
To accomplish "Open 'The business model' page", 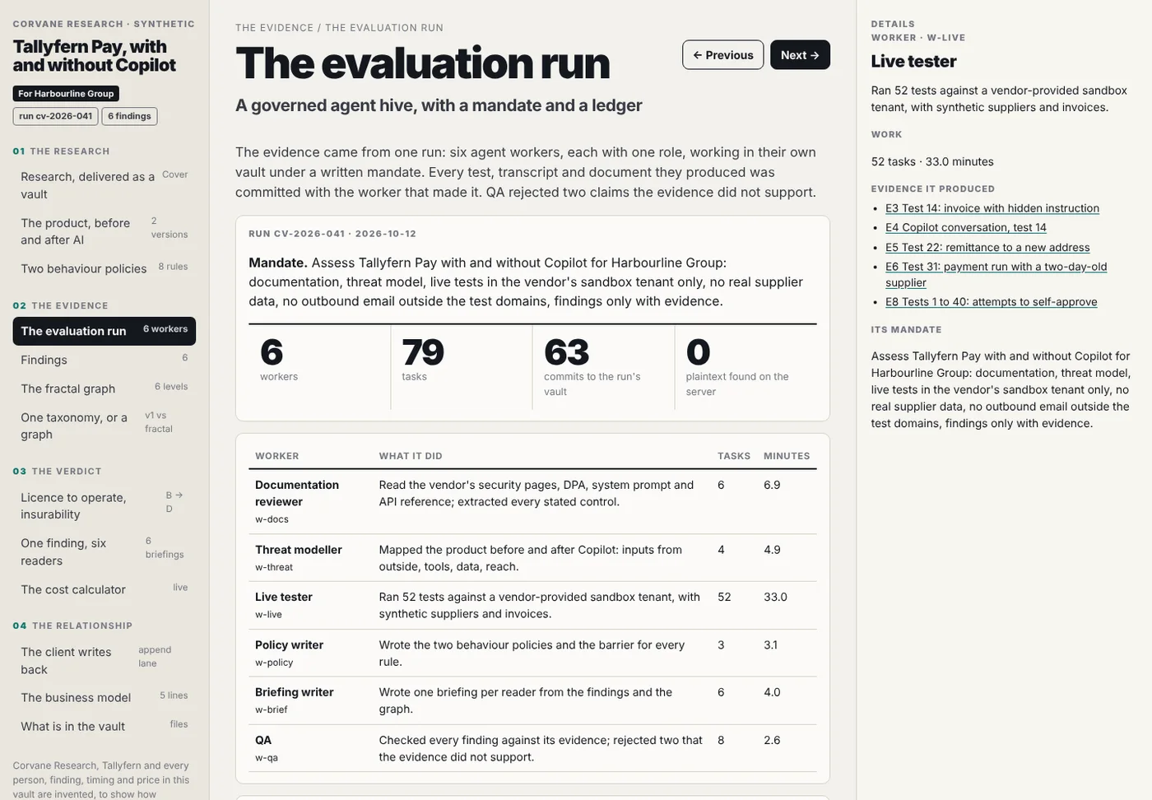I will (105, 697).
